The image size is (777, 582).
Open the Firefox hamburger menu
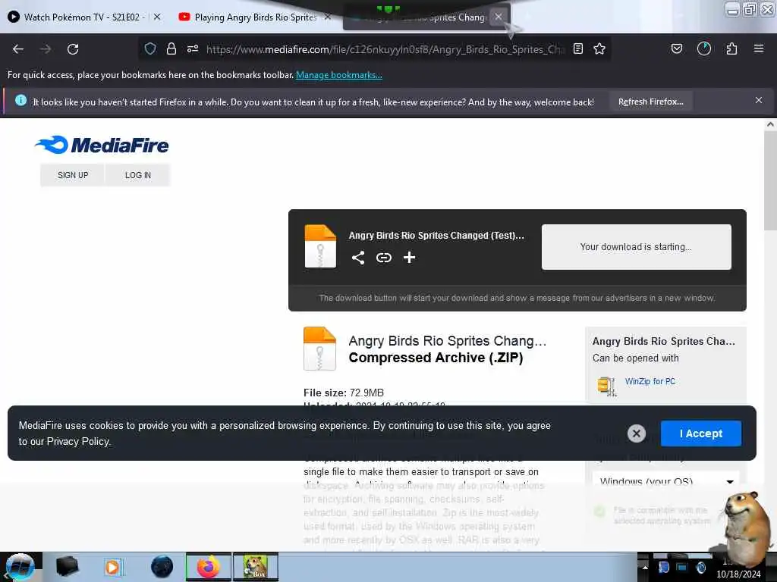759,48
